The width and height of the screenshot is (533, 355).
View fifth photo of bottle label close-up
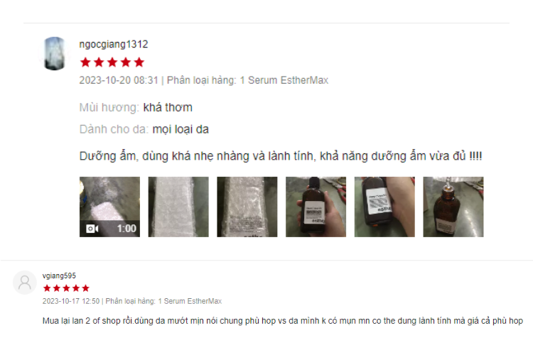[x=384, y=207]
